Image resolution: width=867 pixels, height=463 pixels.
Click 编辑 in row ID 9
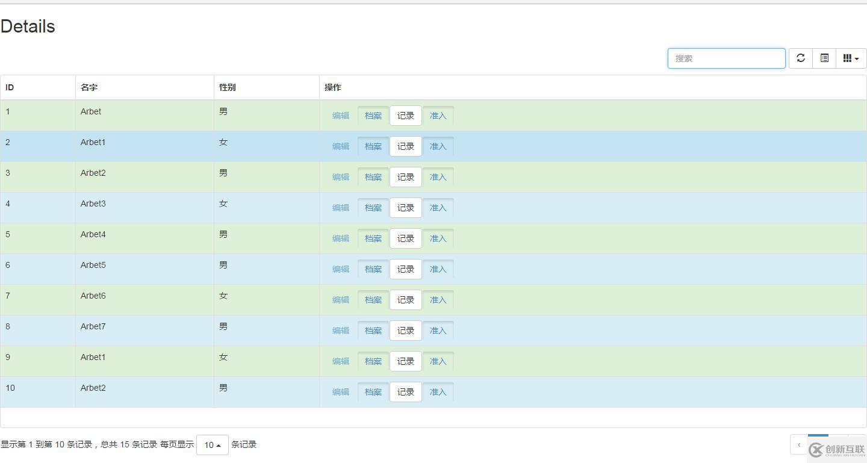click(341, 361)
